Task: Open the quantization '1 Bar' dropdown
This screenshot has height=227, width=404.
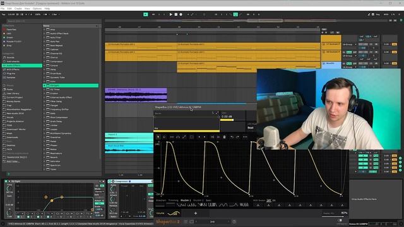Action: (56, 15)
